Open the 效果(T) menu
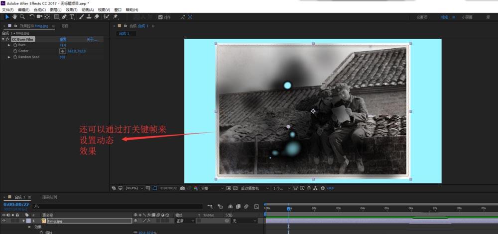Image resolution: width=498 pixels, height=234 pixels. [x=71, y=10]
